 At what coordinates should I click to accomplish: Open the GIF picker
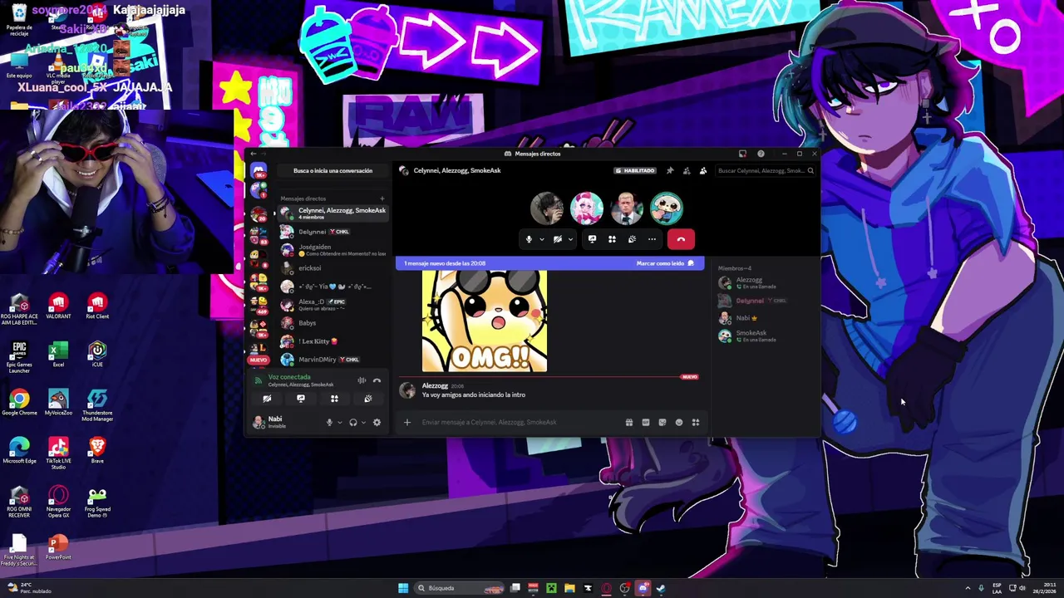tap(646, 422)
